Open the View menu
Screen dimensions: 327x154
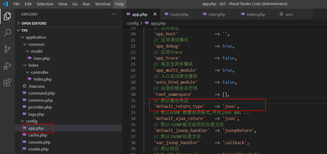point(63,4)
